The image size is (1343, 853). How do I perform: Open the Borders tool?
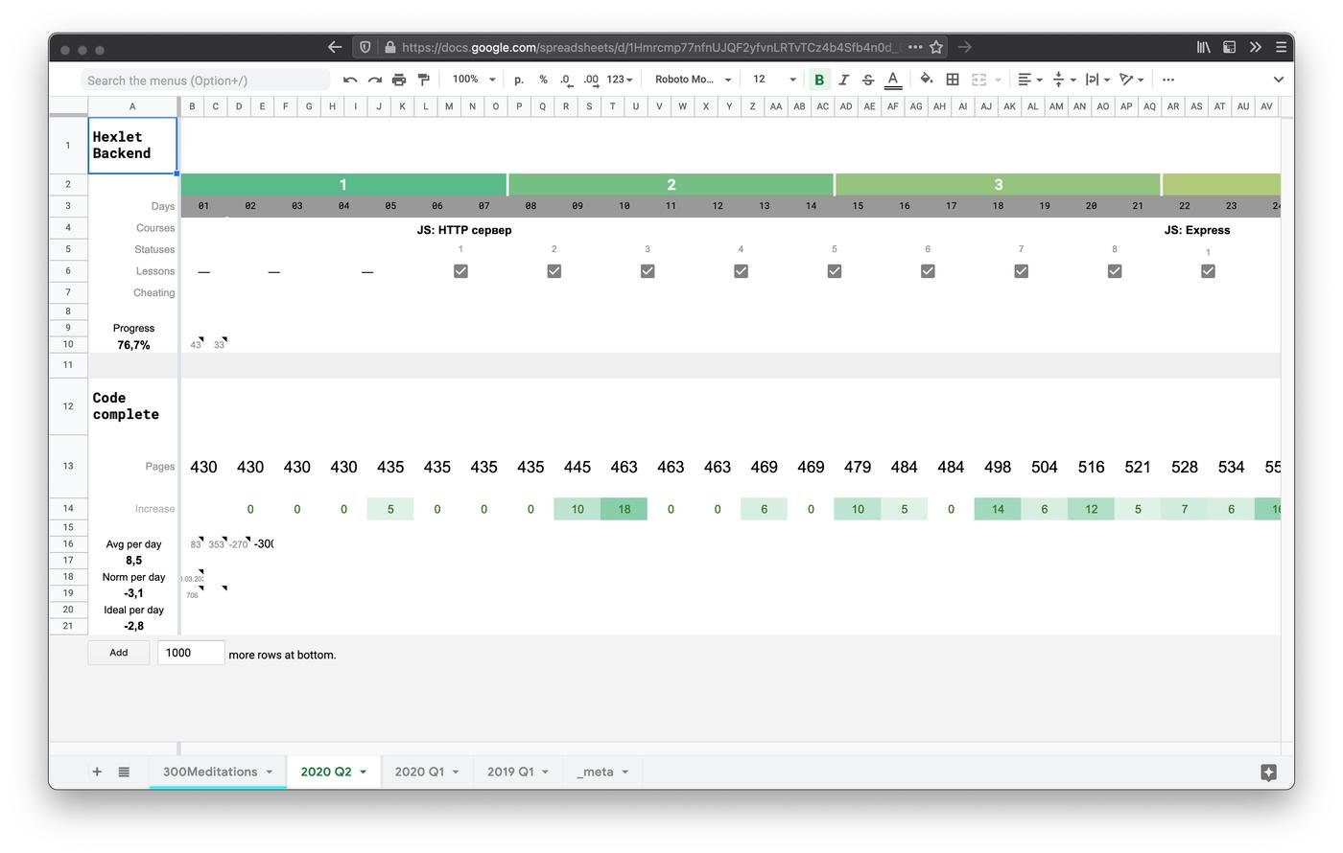[x=952, y=80]
